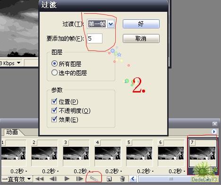Toggle the 不透明度(O) checkbox

pos(54,110)
